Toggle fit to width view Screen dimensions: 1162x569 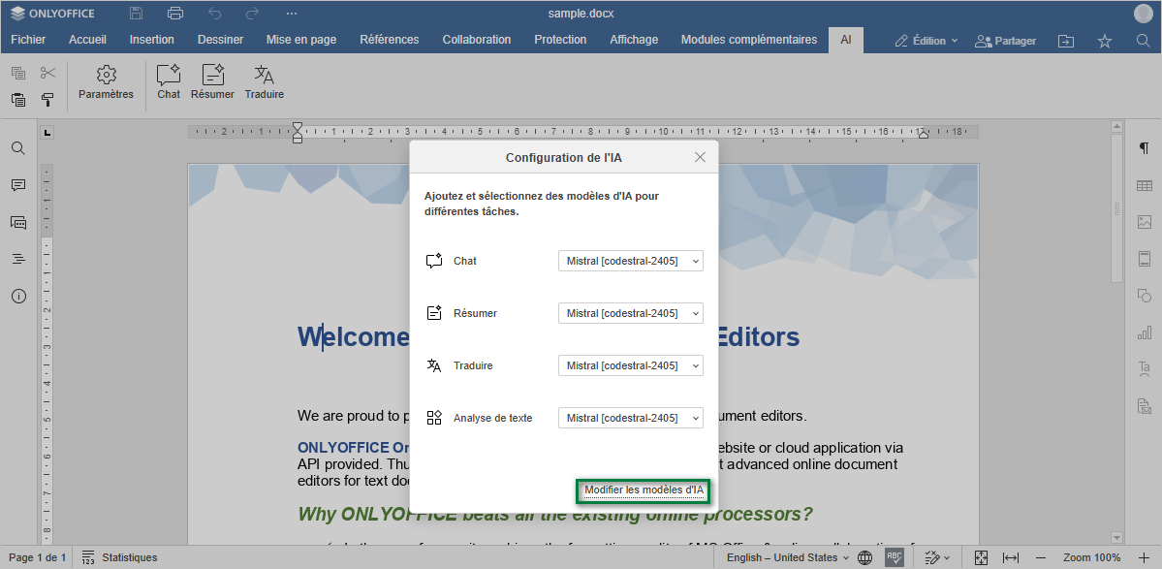1010,557
